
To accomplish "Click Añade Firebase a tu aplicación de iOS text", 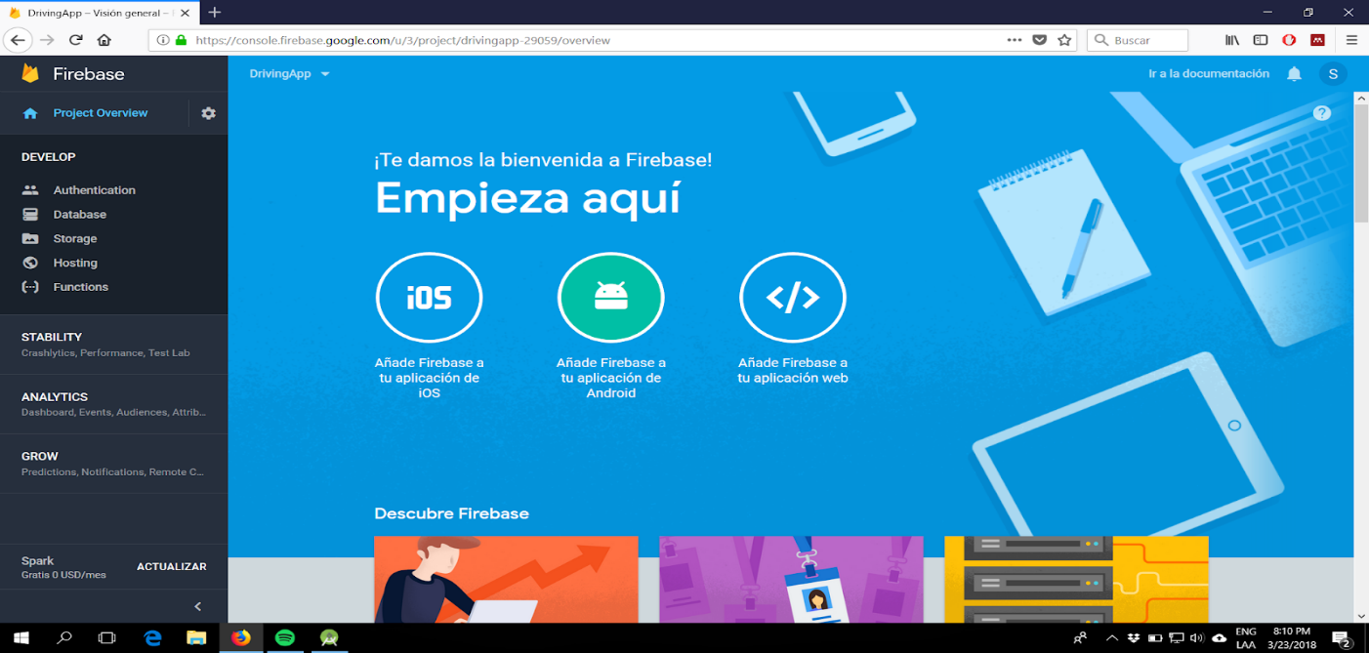I will 430,378.
